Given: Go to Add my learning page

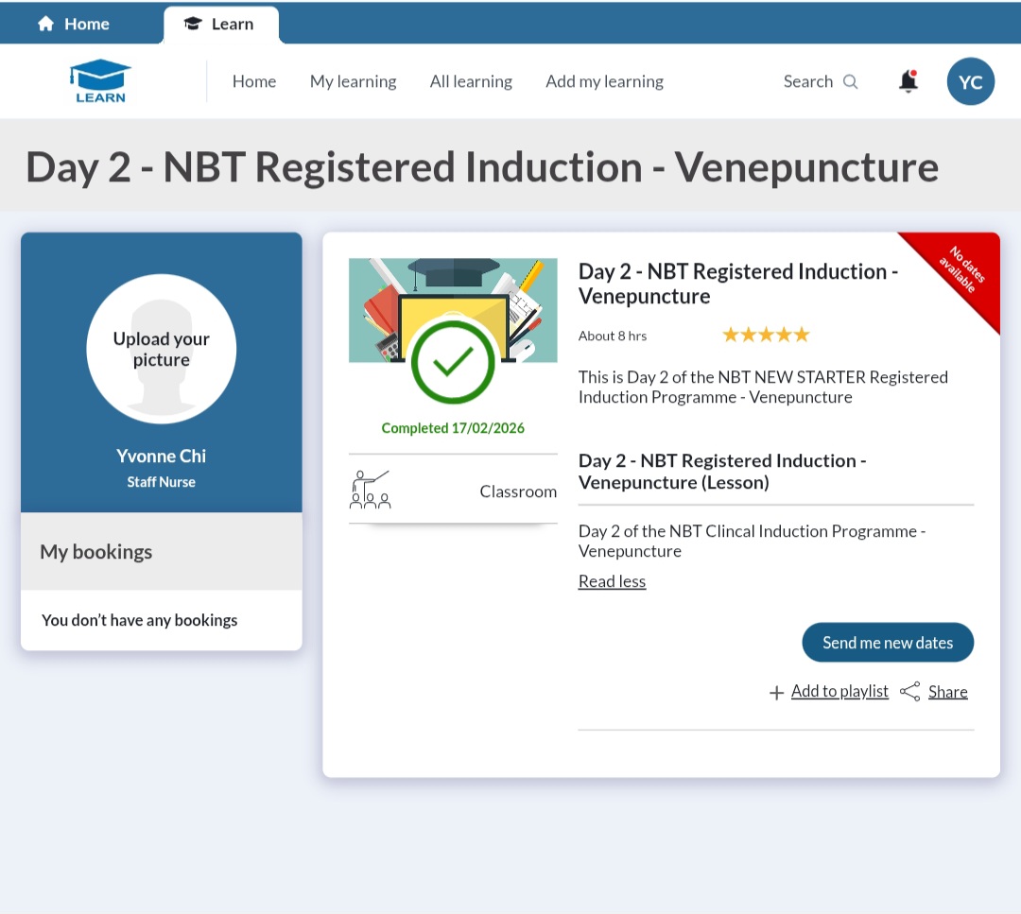Looking at the screenshot, I should click(x=604, y=81).
